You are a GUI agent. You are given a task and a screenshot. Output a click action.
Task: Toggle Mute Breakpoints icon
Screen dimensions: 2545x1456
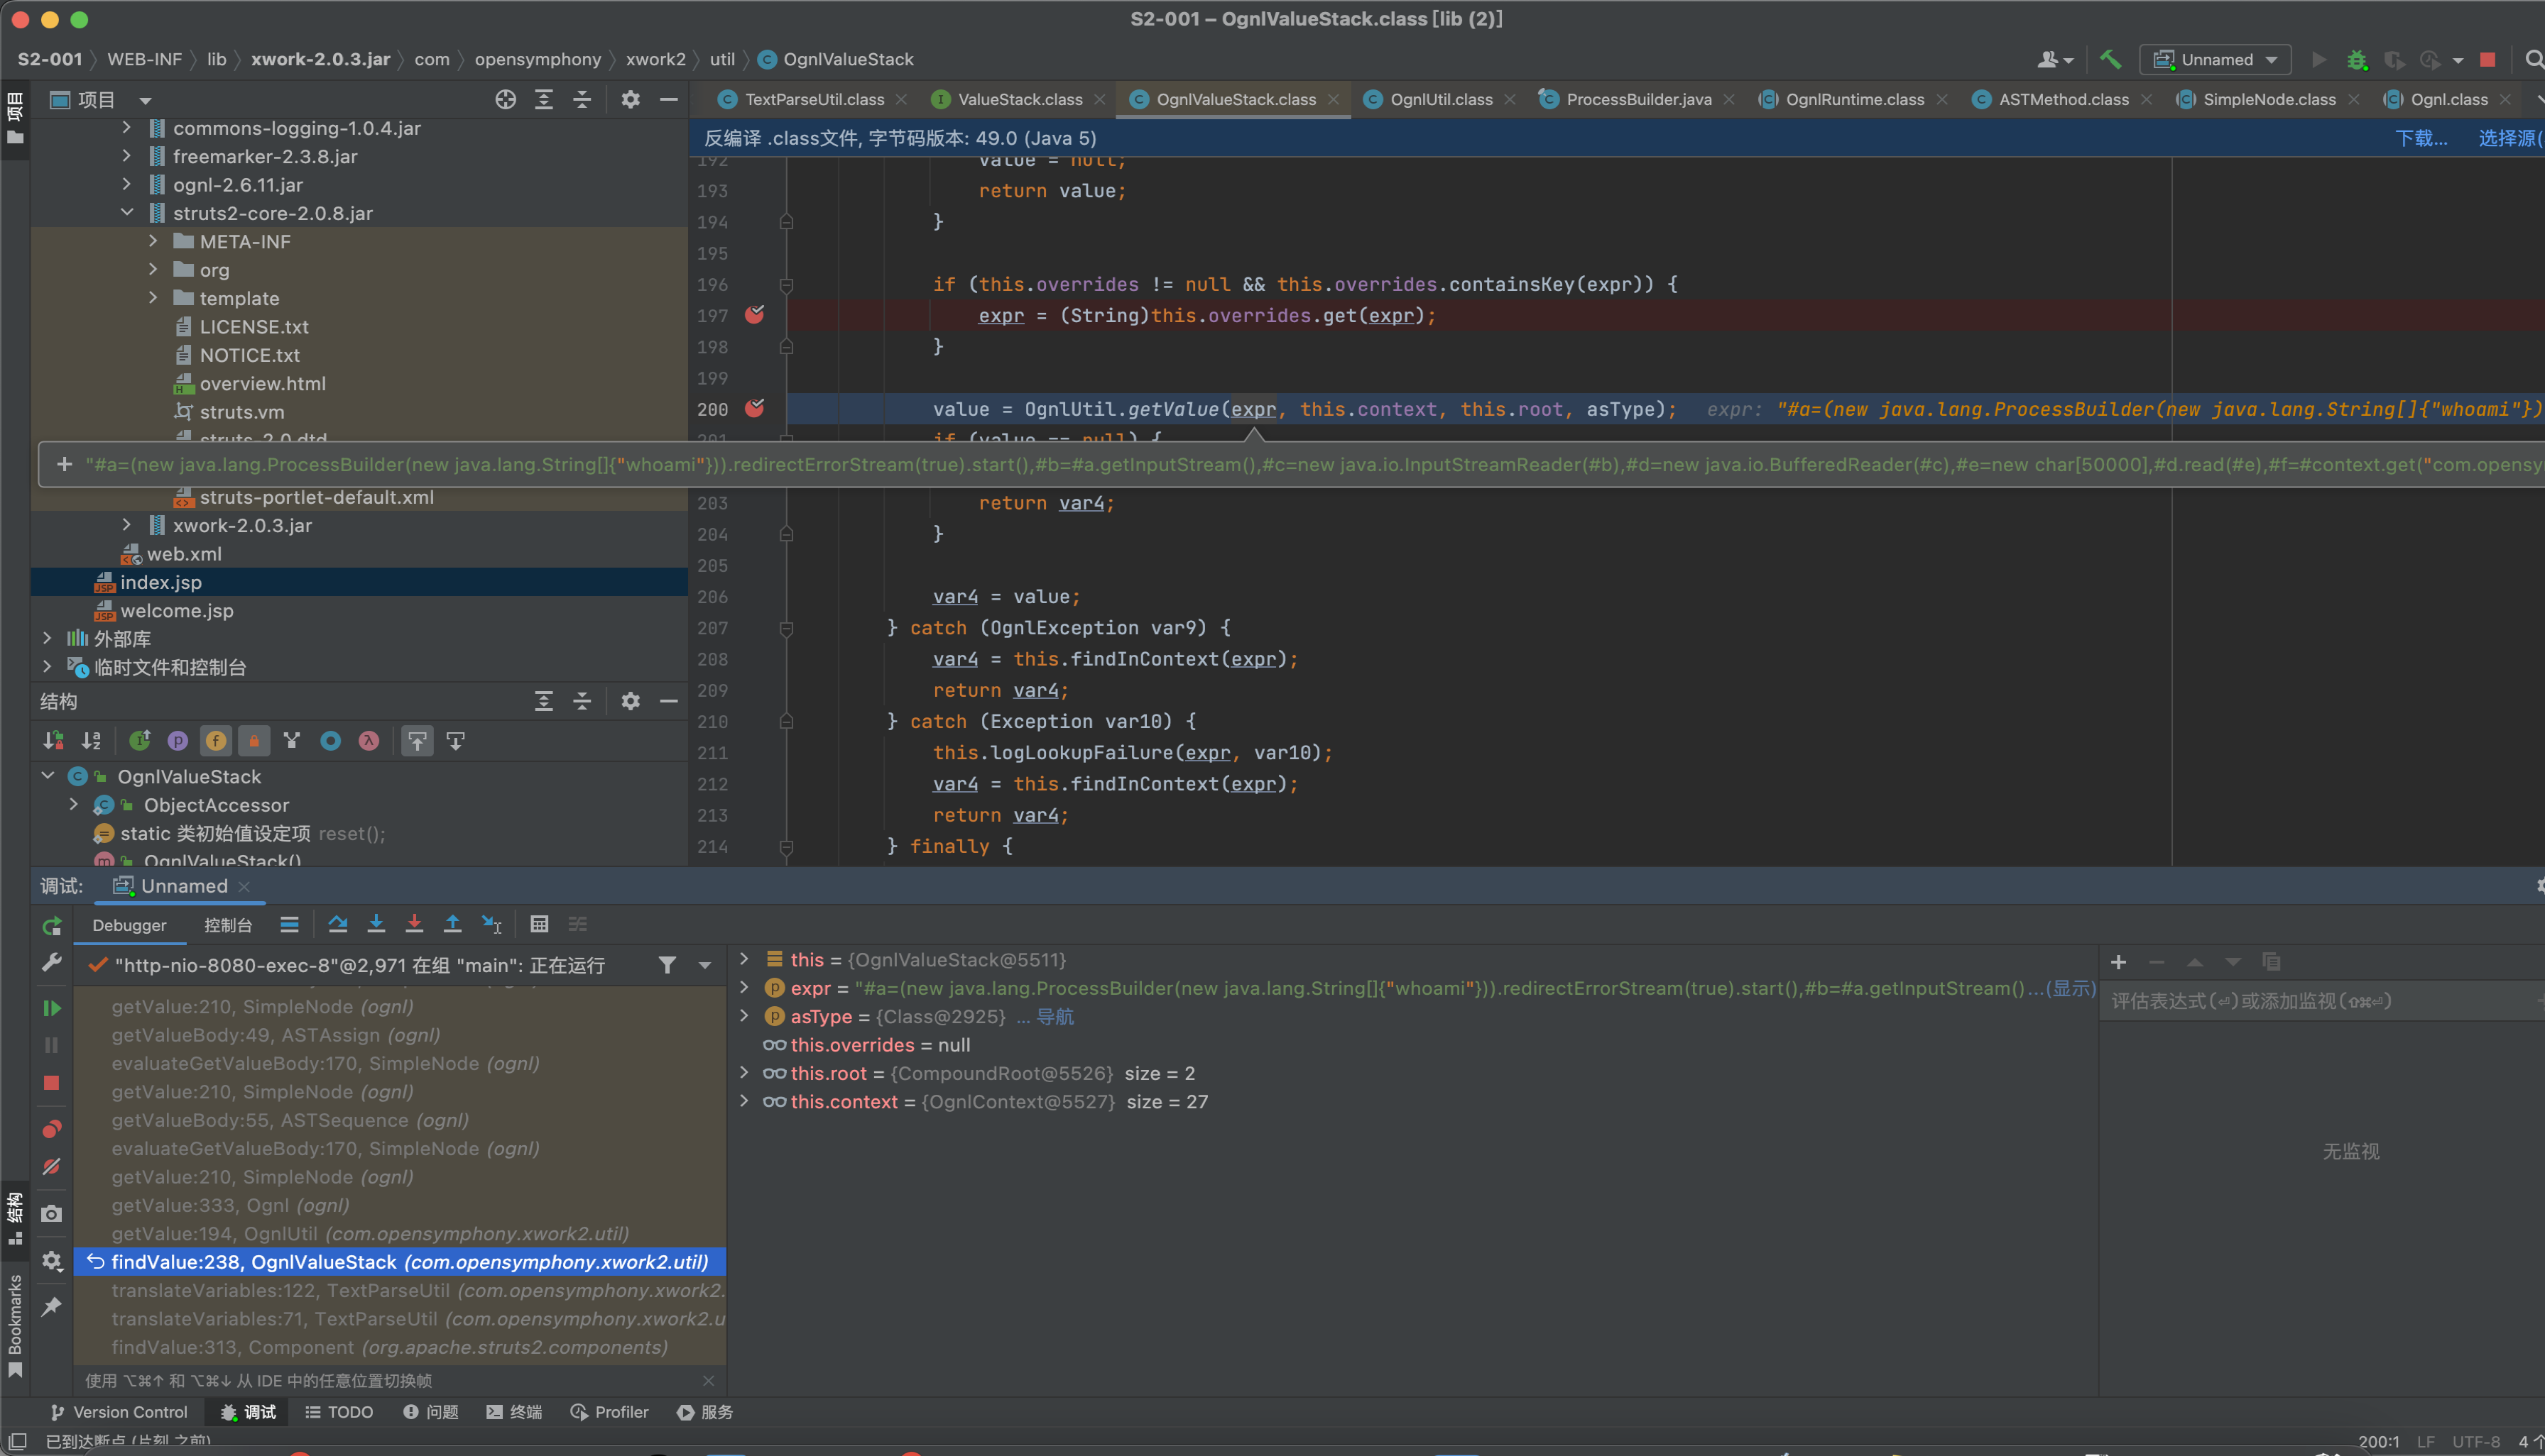tap(52, 1167)
